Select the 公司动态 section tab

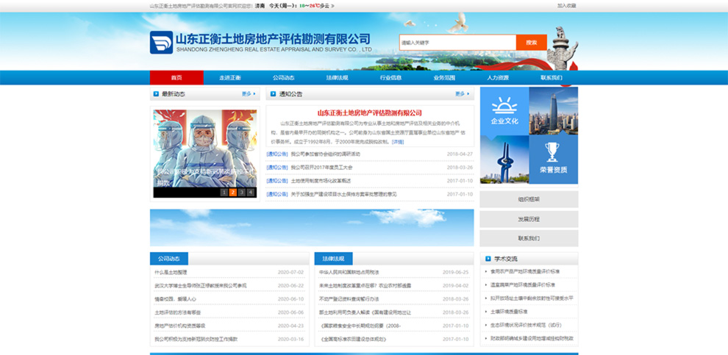(x=169, y=259)
